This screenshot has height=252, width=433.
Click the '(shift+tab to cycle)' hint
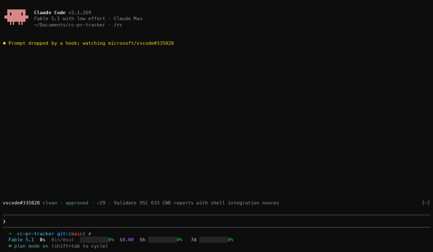(80, 246)
